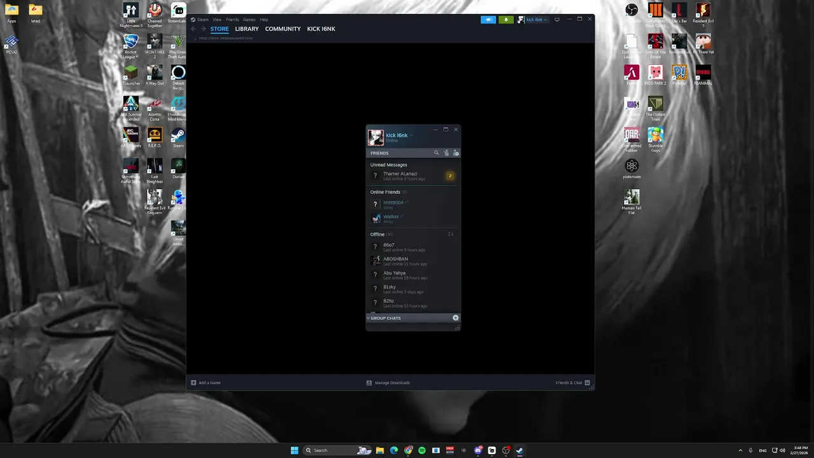Select online friend hhtt9004
The width and height of the screenshot is (814, 458).
(413, 204)
